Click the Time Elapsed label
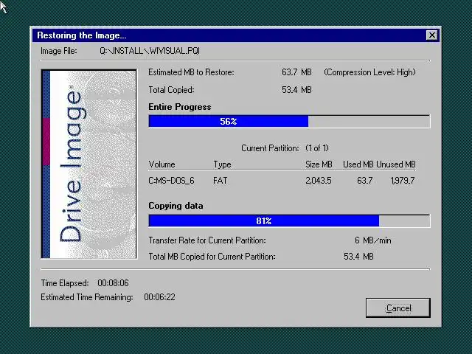Screen dimensions: 472x354 (x=65, y=283)
